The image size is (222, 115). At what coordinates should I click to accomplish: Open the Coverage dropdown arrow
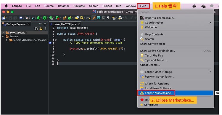[x=54, y=18]
